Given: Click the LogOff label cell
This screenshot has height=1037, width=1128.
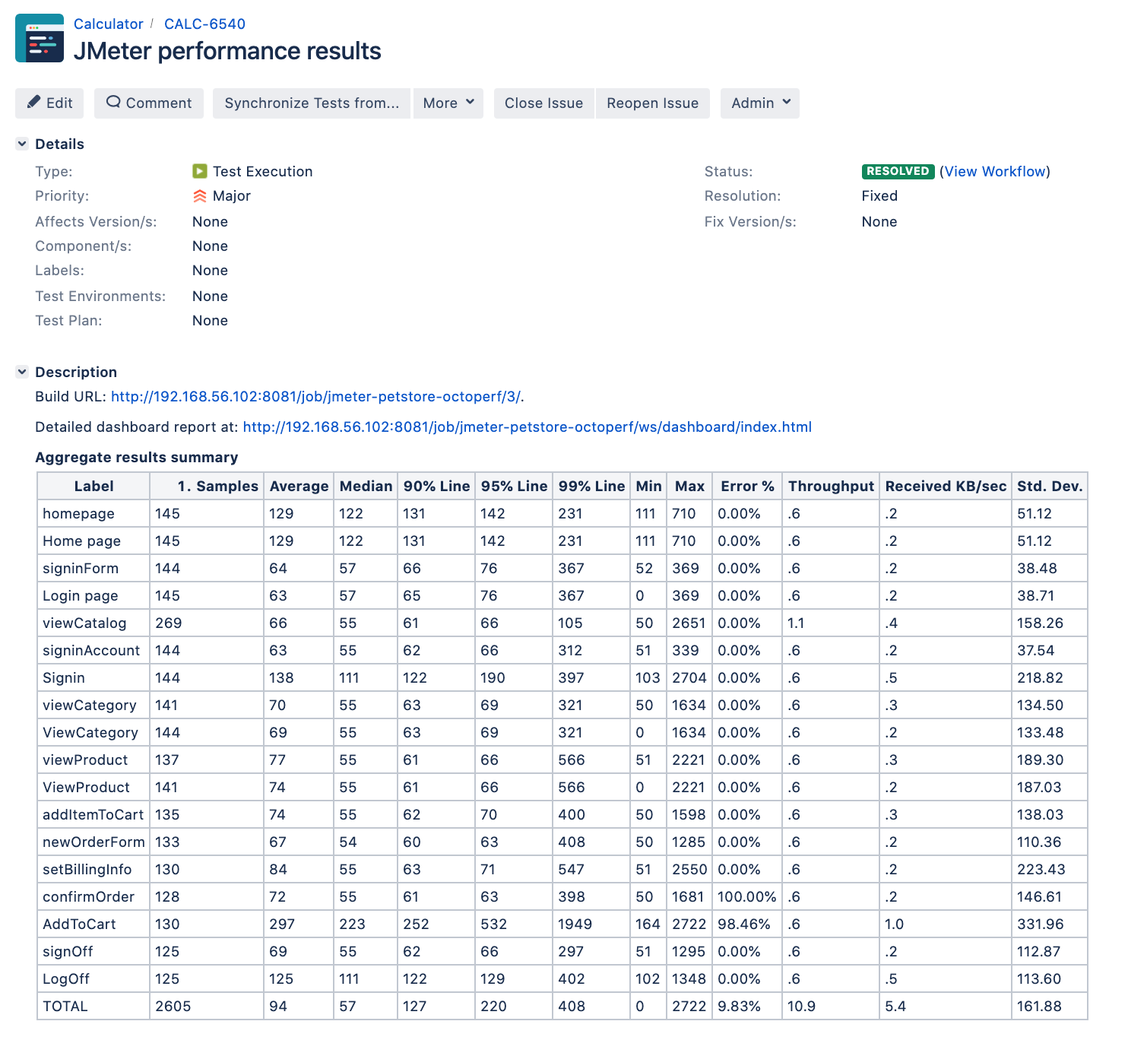Looking at the screenshot, I should tap(93, 979).
